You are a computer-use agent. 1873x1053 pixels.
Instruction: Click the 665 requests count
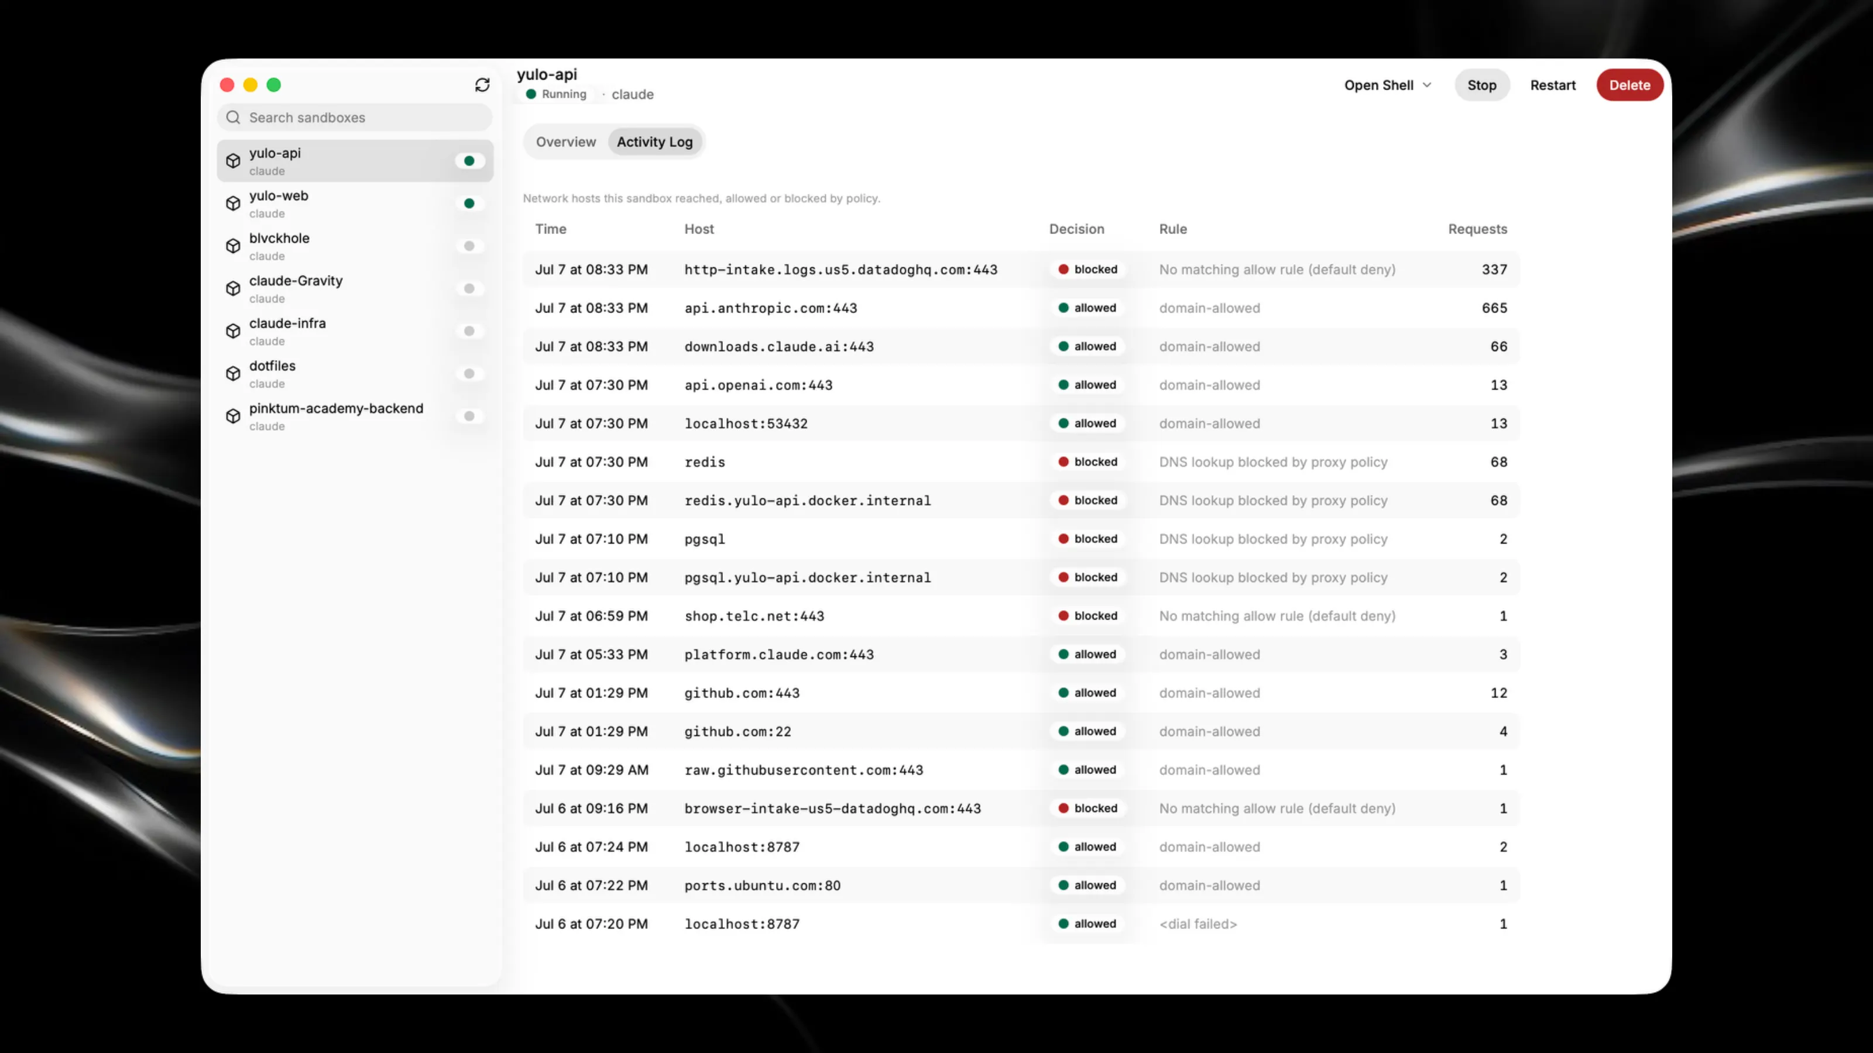pyautogui.click(x=1494, y=308)
